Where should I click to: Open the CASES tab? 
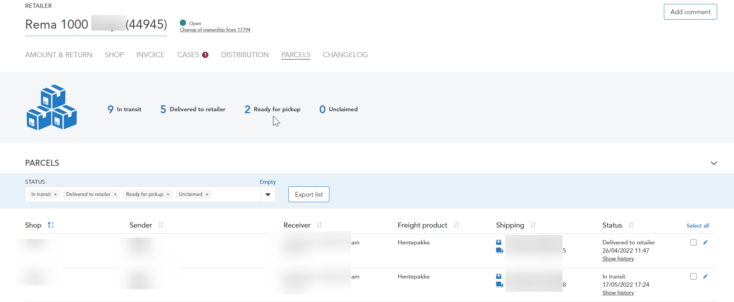(188, 55)
